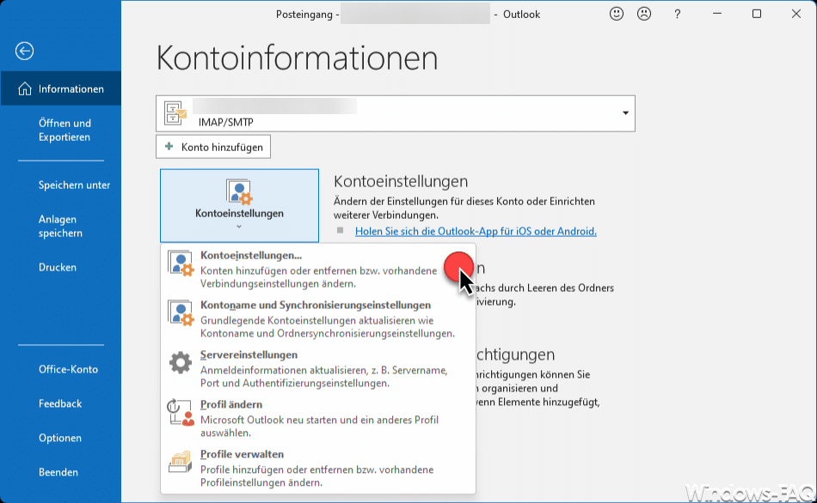Choose Kontoname und Synchronisierungseinstellungen
The height and width of the screenshot is (503, 817).
(318, 318)
